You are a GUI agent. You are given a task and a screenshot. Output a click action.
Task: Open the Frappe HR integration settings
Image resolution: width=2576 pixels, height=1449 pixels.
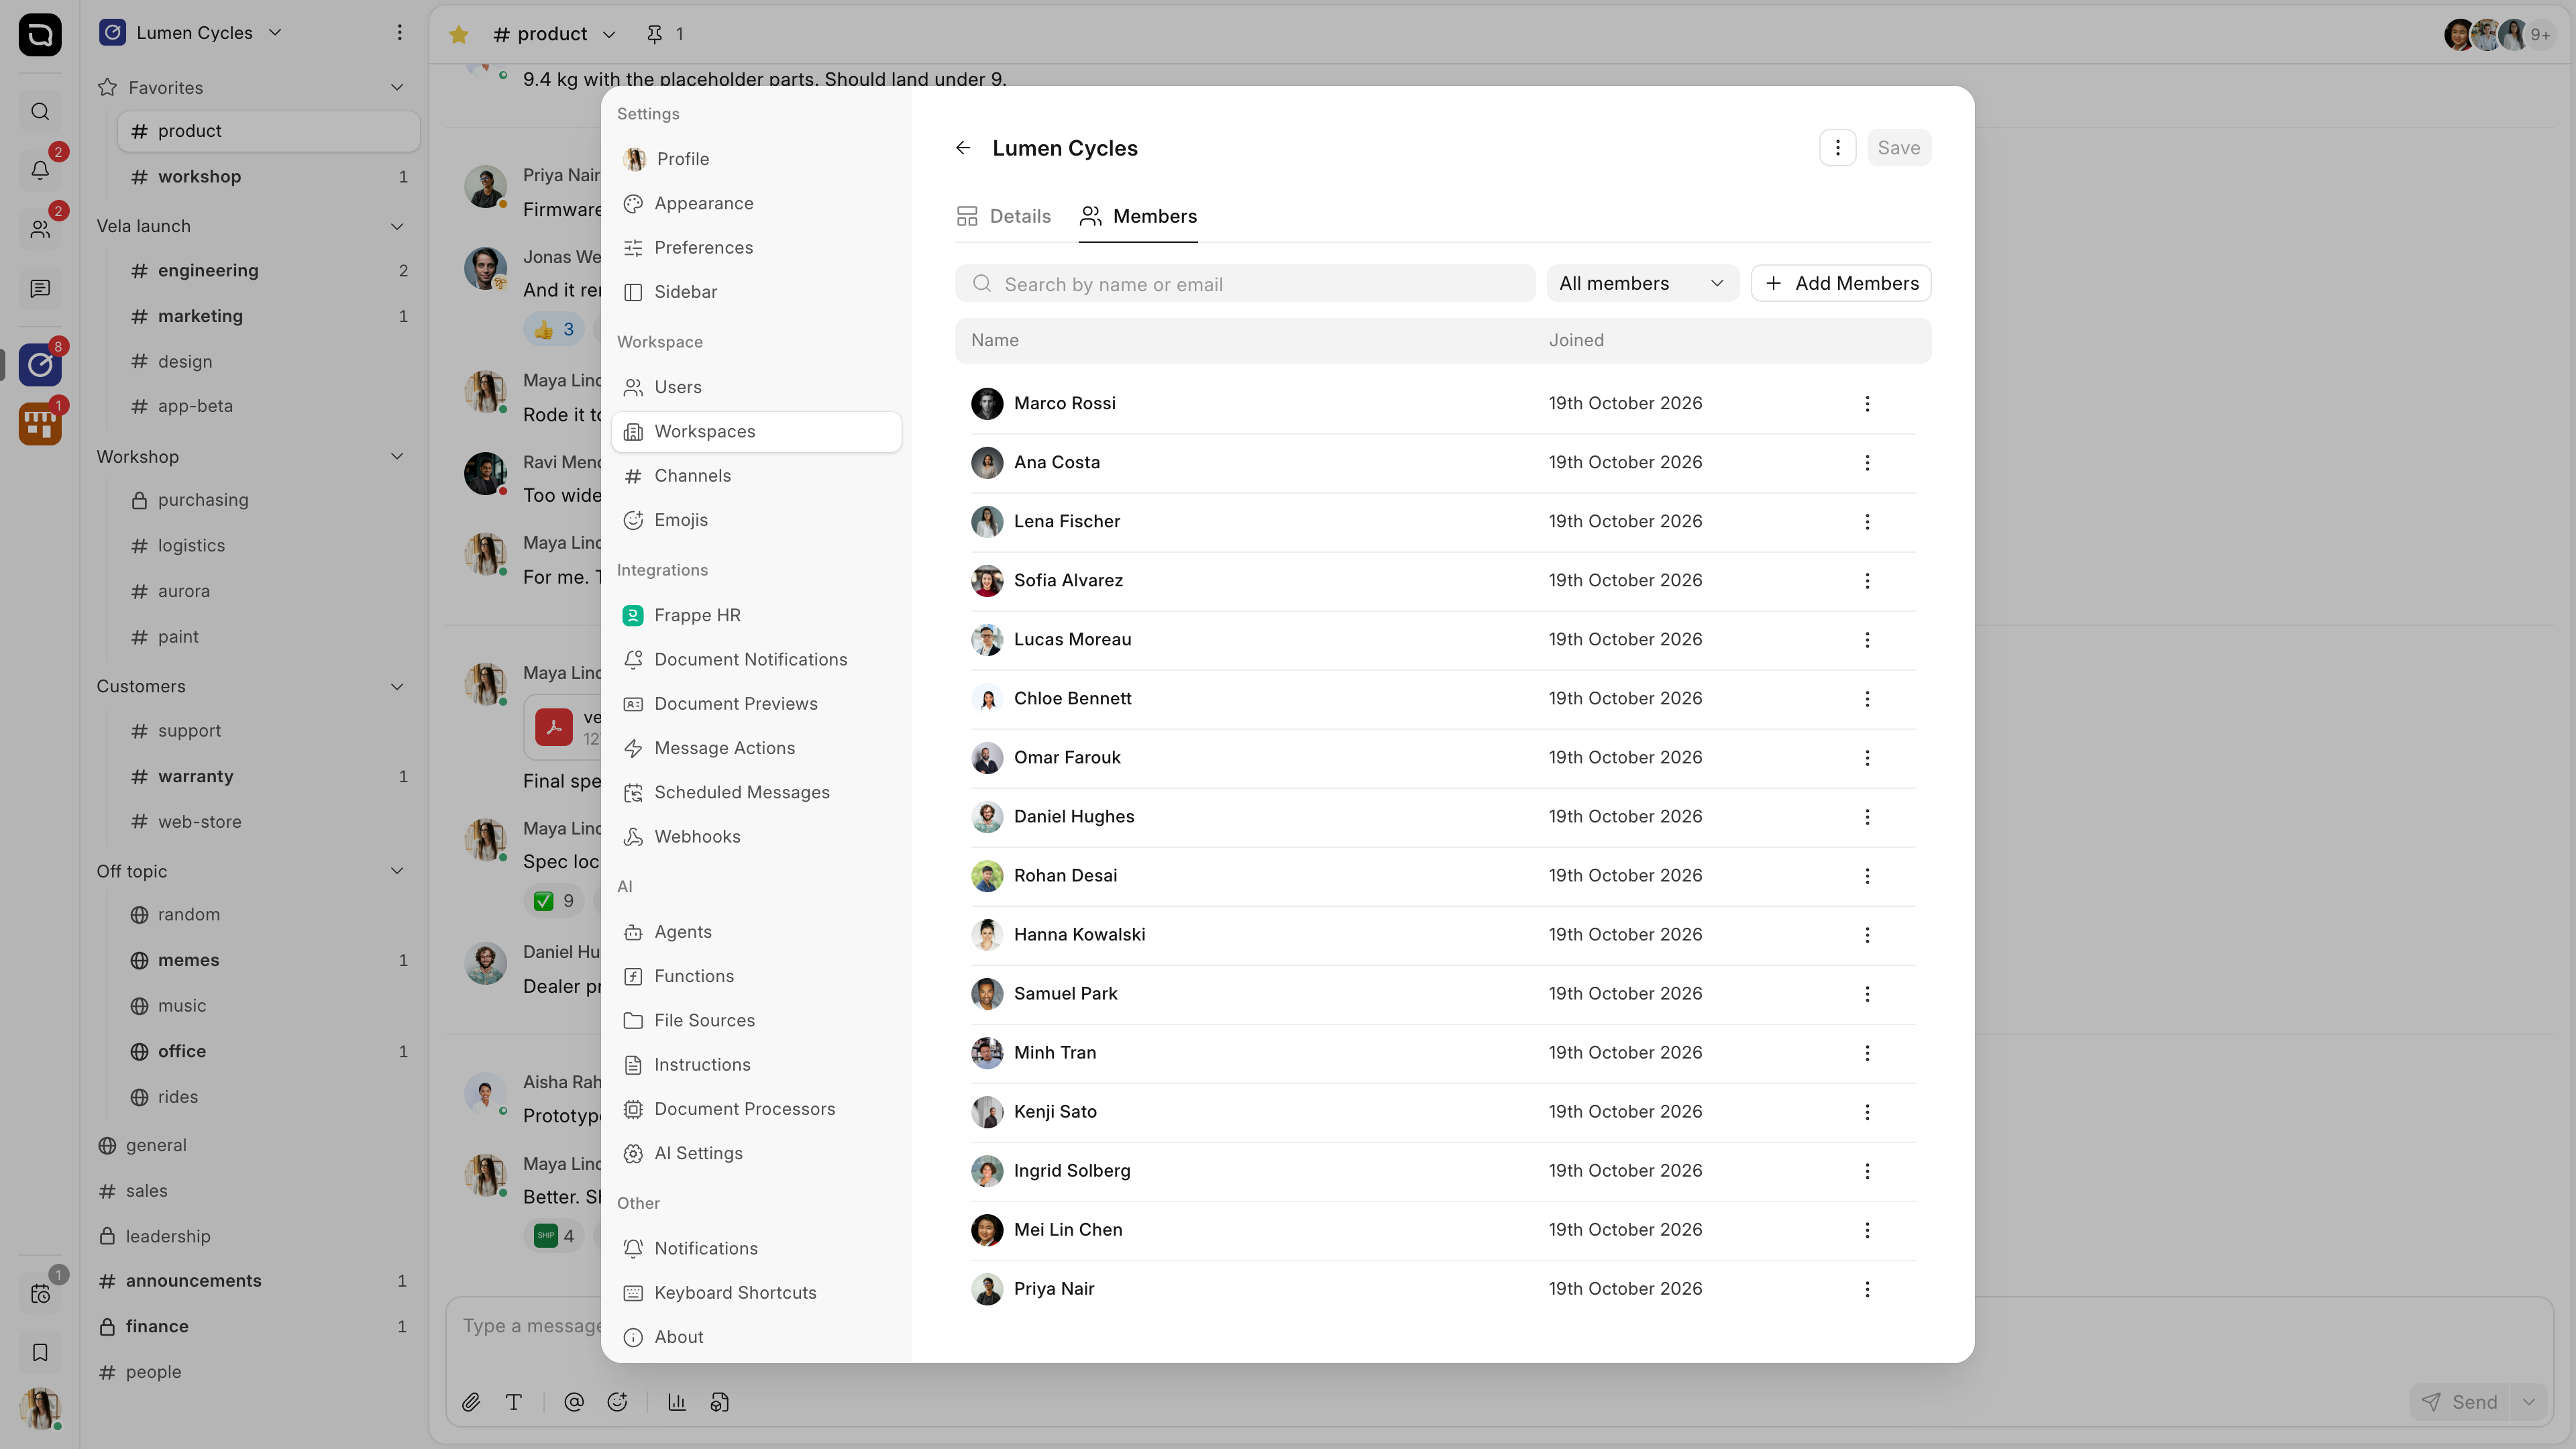756,616
